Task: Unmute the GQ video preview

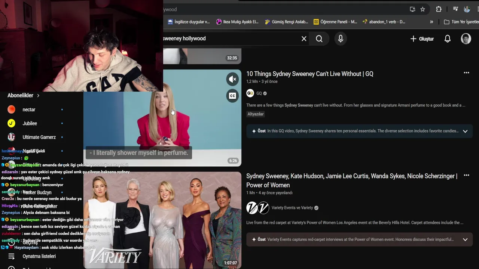Action: (232, 79)
